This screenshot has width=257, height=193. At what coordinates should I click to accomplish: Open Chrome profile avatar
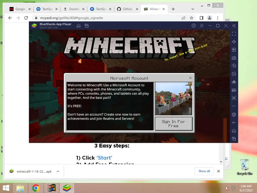(x=210, y=18)
